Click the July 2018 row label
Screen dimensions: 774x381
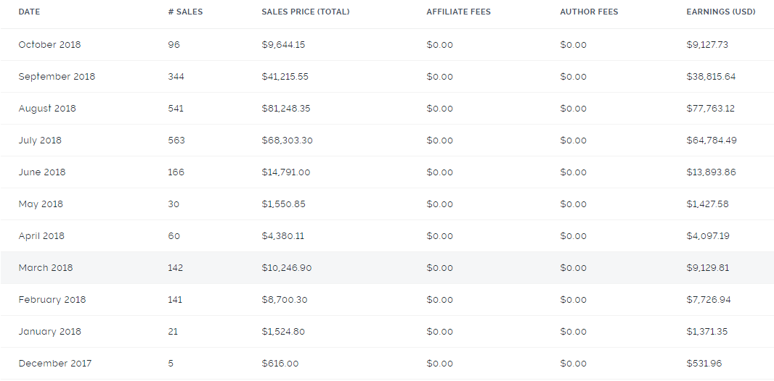(x=40, y=141)
